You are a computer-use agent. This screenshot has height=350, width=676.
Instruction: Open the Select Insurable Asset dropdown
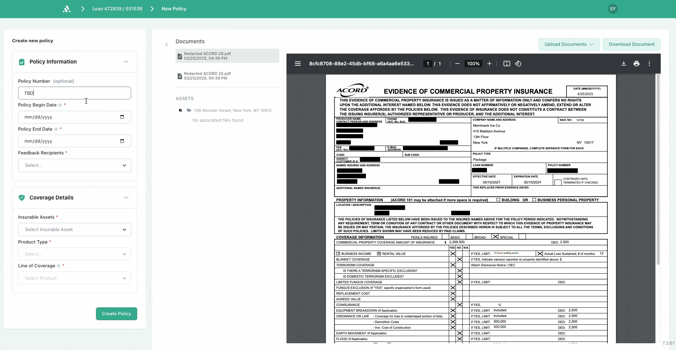pos(75,230)
